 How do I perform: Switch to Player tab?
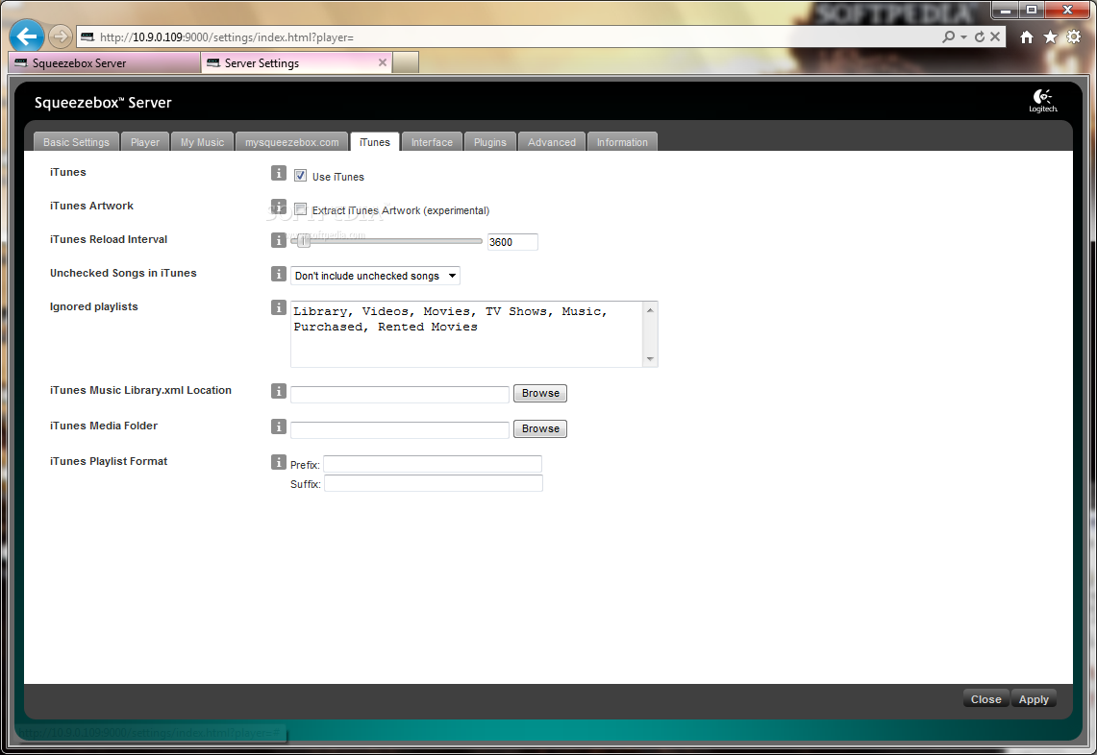click(x=145, y=142)
